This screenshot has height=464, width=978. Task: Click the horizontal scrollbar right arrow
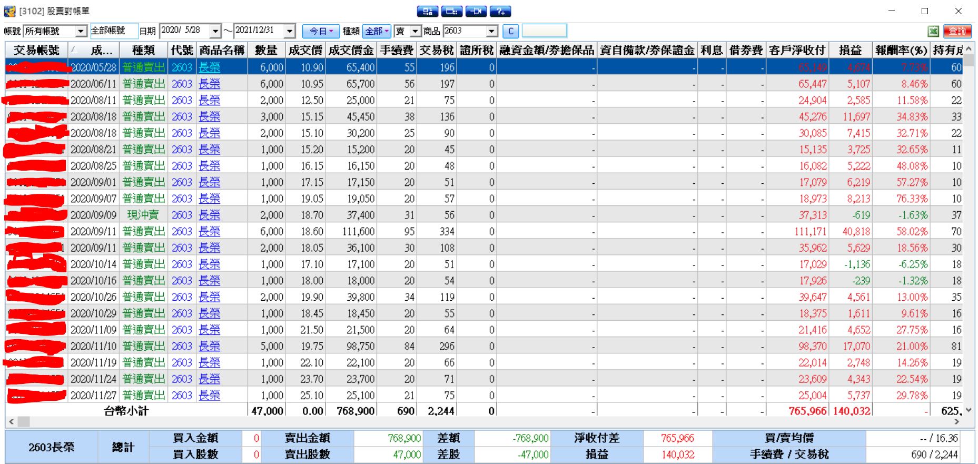pyautogui.click(x=957, y=422)
